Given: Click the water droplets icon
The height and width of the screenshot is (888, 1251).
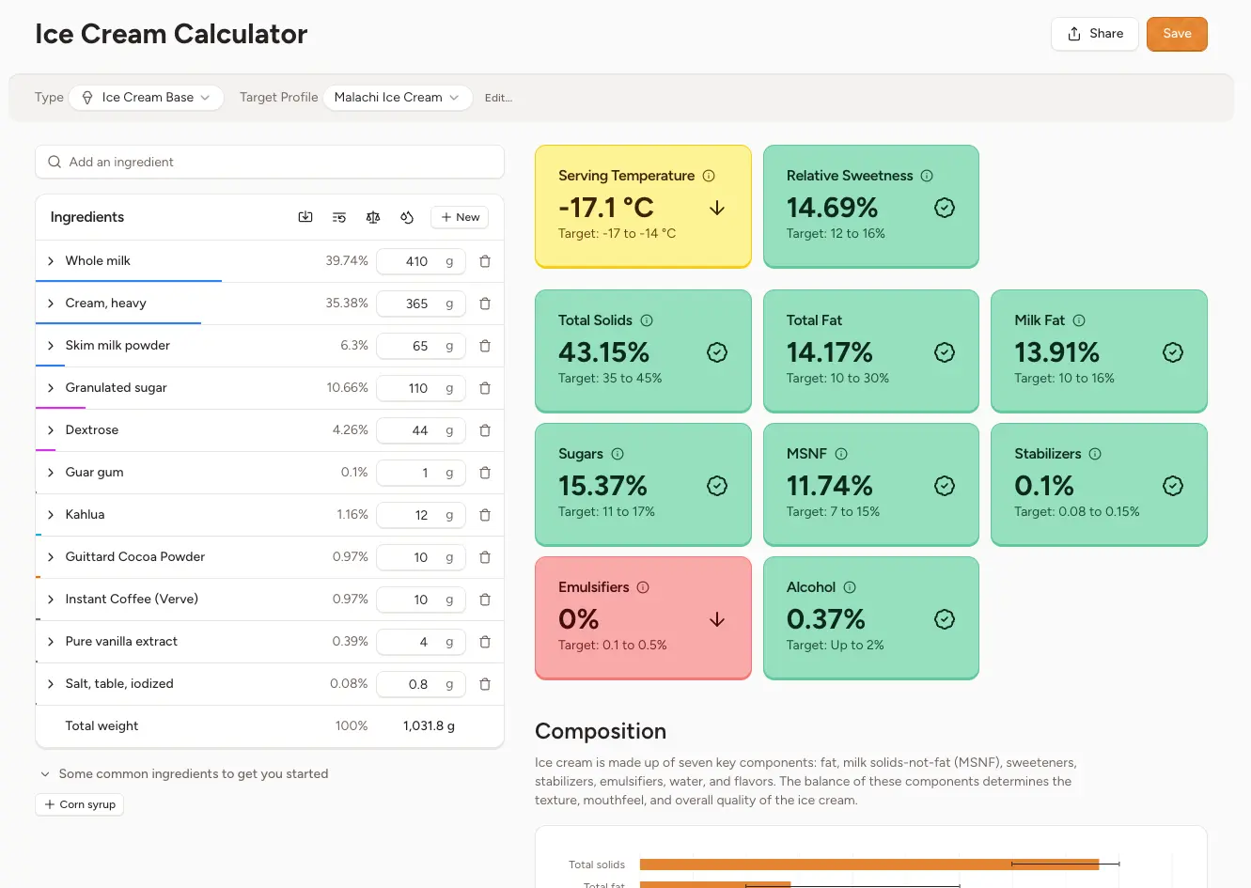Looking at the screenshot, I should coord(406,217).
